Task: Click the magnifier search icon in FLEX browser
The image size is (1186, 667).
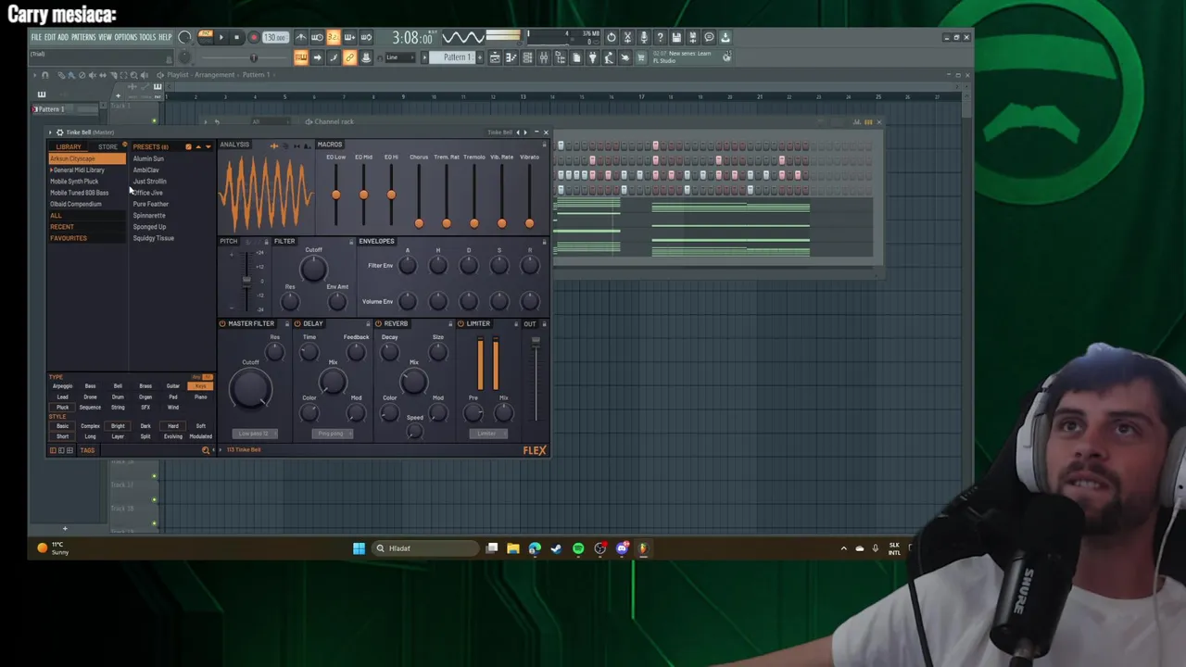Action: pyautogui.click(x=206, y=450)
